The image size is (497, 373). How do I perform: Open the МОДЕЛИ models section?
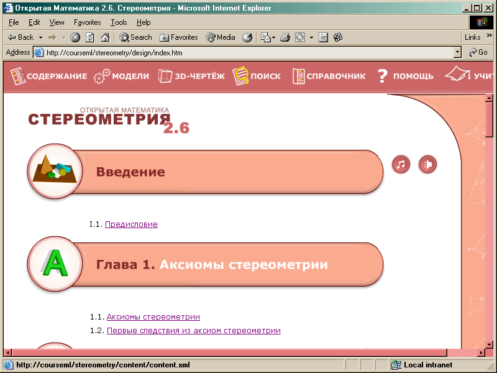point(121,76)
